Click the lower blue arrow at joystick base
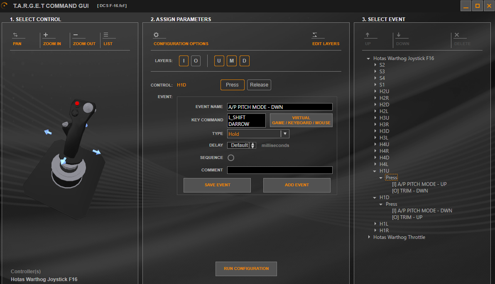This screenshot has height=284, width=495. pos(64,161)
